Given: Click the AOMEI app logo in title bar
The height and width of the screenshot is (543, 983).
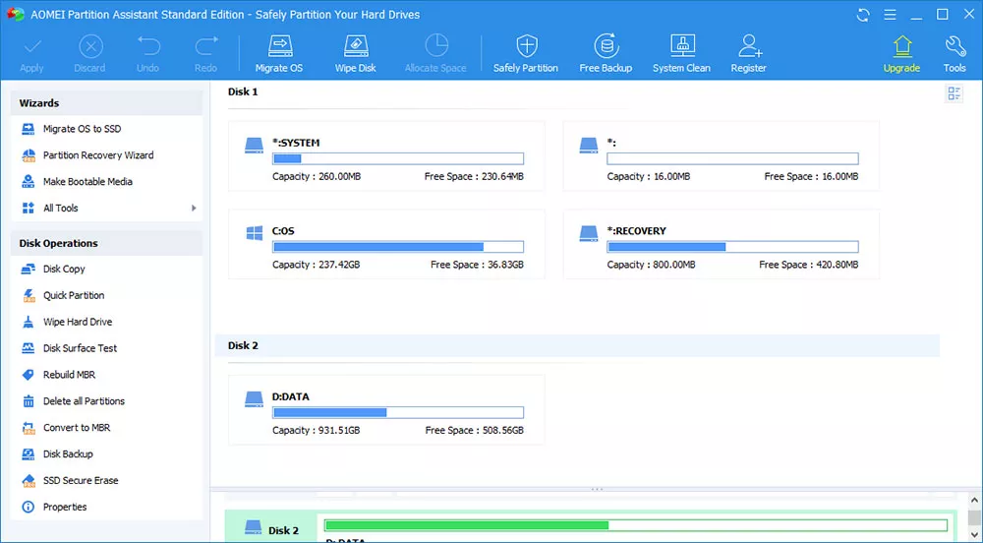Looking at the screenshot, I should pyautogui.click(x=15, y=14).
